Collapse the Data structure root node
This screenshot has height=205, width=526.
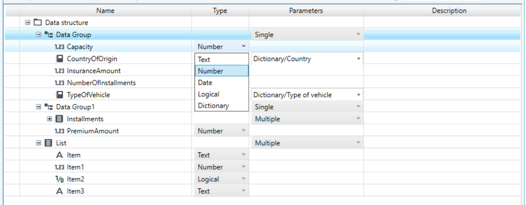pos(28,23)
